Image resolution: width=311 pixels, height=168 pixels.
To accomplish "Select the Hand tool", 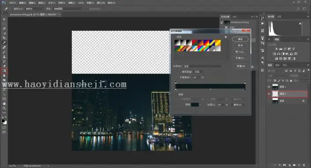I will point(4,104).
